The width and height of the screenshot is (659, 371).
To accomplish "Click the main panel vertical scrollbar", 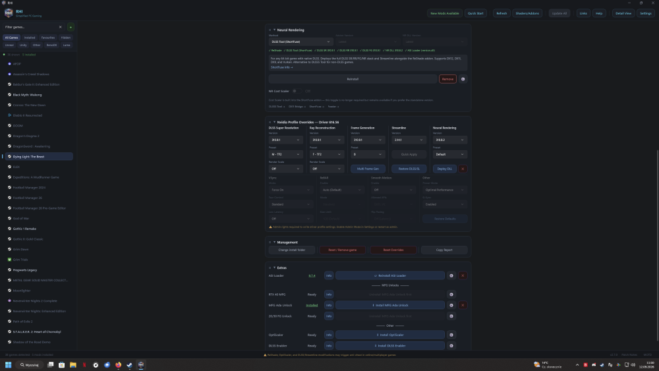I will tap(657, 245).
